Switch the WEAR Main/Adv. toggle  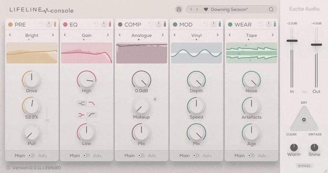251,156
